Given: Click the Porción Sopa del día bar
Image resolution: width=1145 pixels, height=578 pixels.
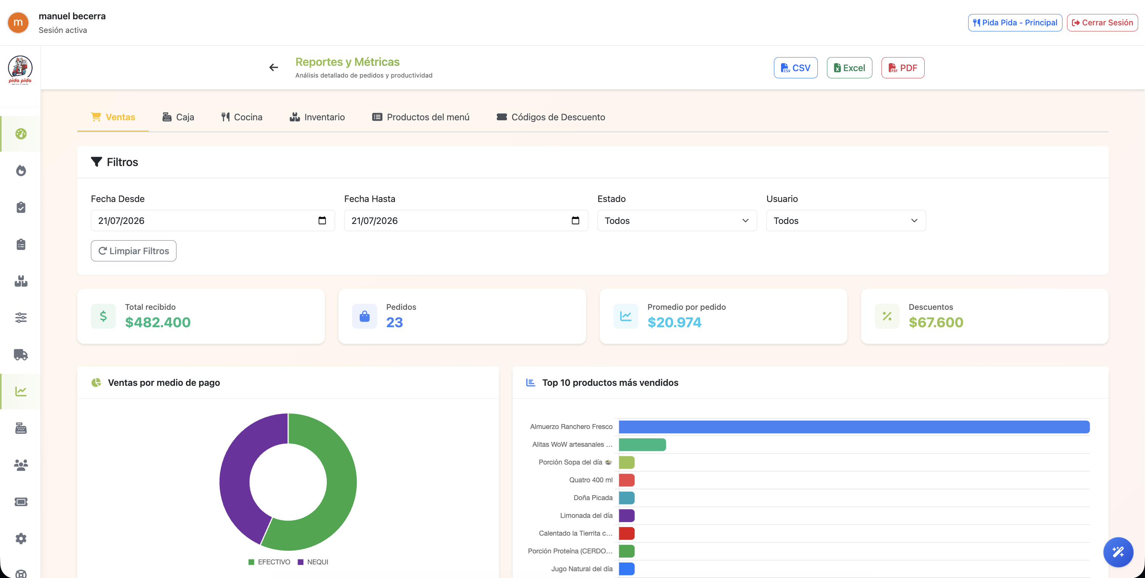Looking at the screenshot, I should 627,463.
